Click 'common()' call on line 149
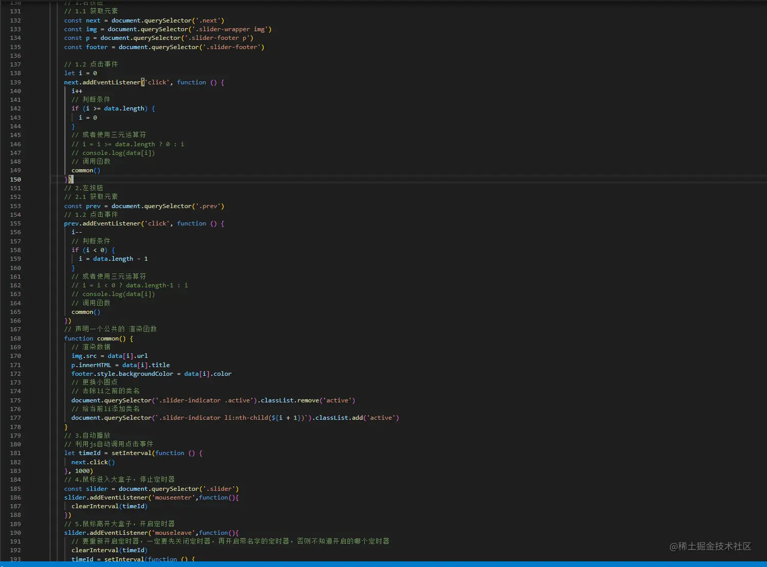Screen dimensions: 767x567 [x=86, y=170]
